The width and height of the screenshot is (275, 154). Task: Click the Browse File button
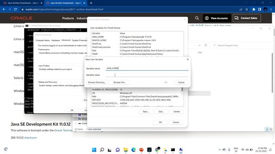pos(119,82)
